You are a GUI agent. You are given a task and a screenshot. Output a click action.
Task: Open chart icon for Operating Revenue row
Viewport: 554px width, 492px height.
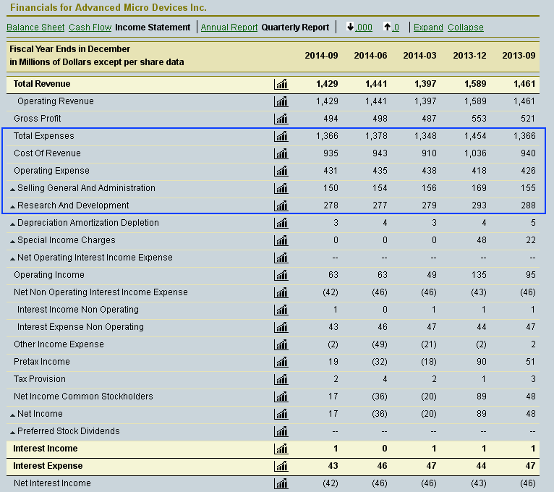[x=281, y=101]
